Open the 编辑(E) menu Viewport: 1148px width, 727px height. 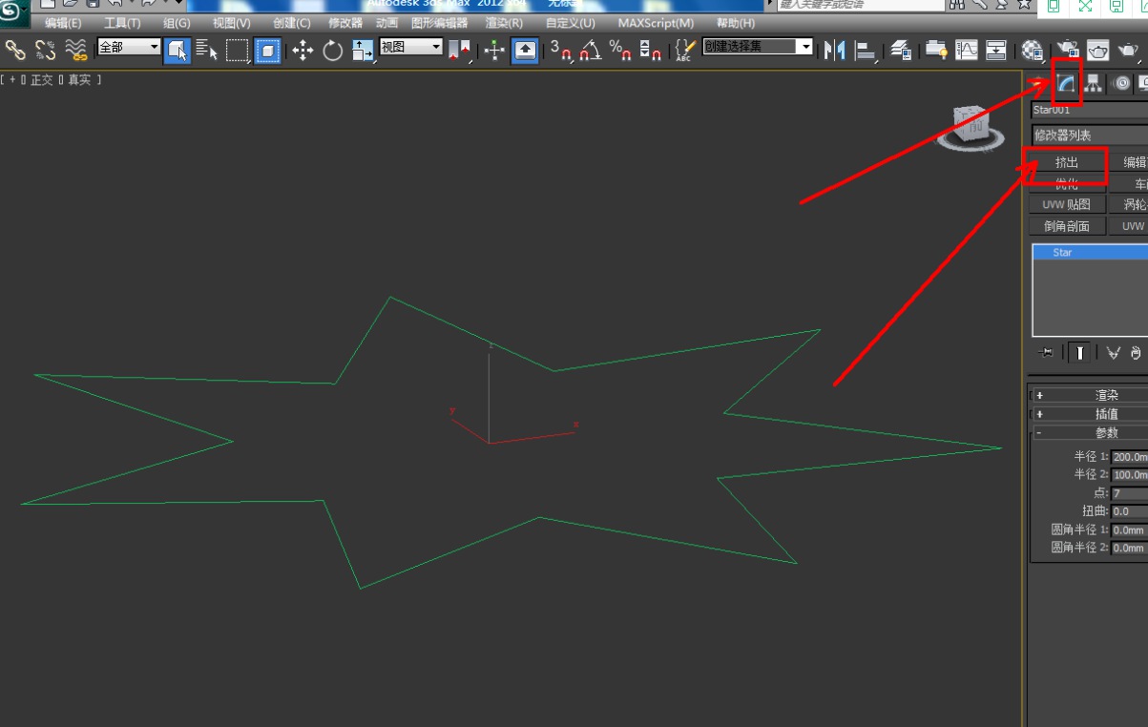[x=63, y=23]
